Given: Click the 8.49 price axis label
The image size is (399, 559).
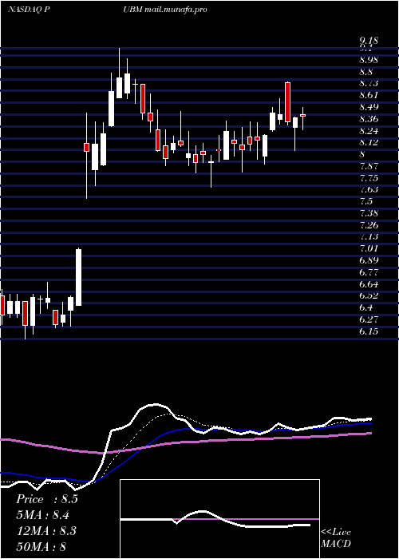Looking at the screenshot, I should click(x=369, y=107).
